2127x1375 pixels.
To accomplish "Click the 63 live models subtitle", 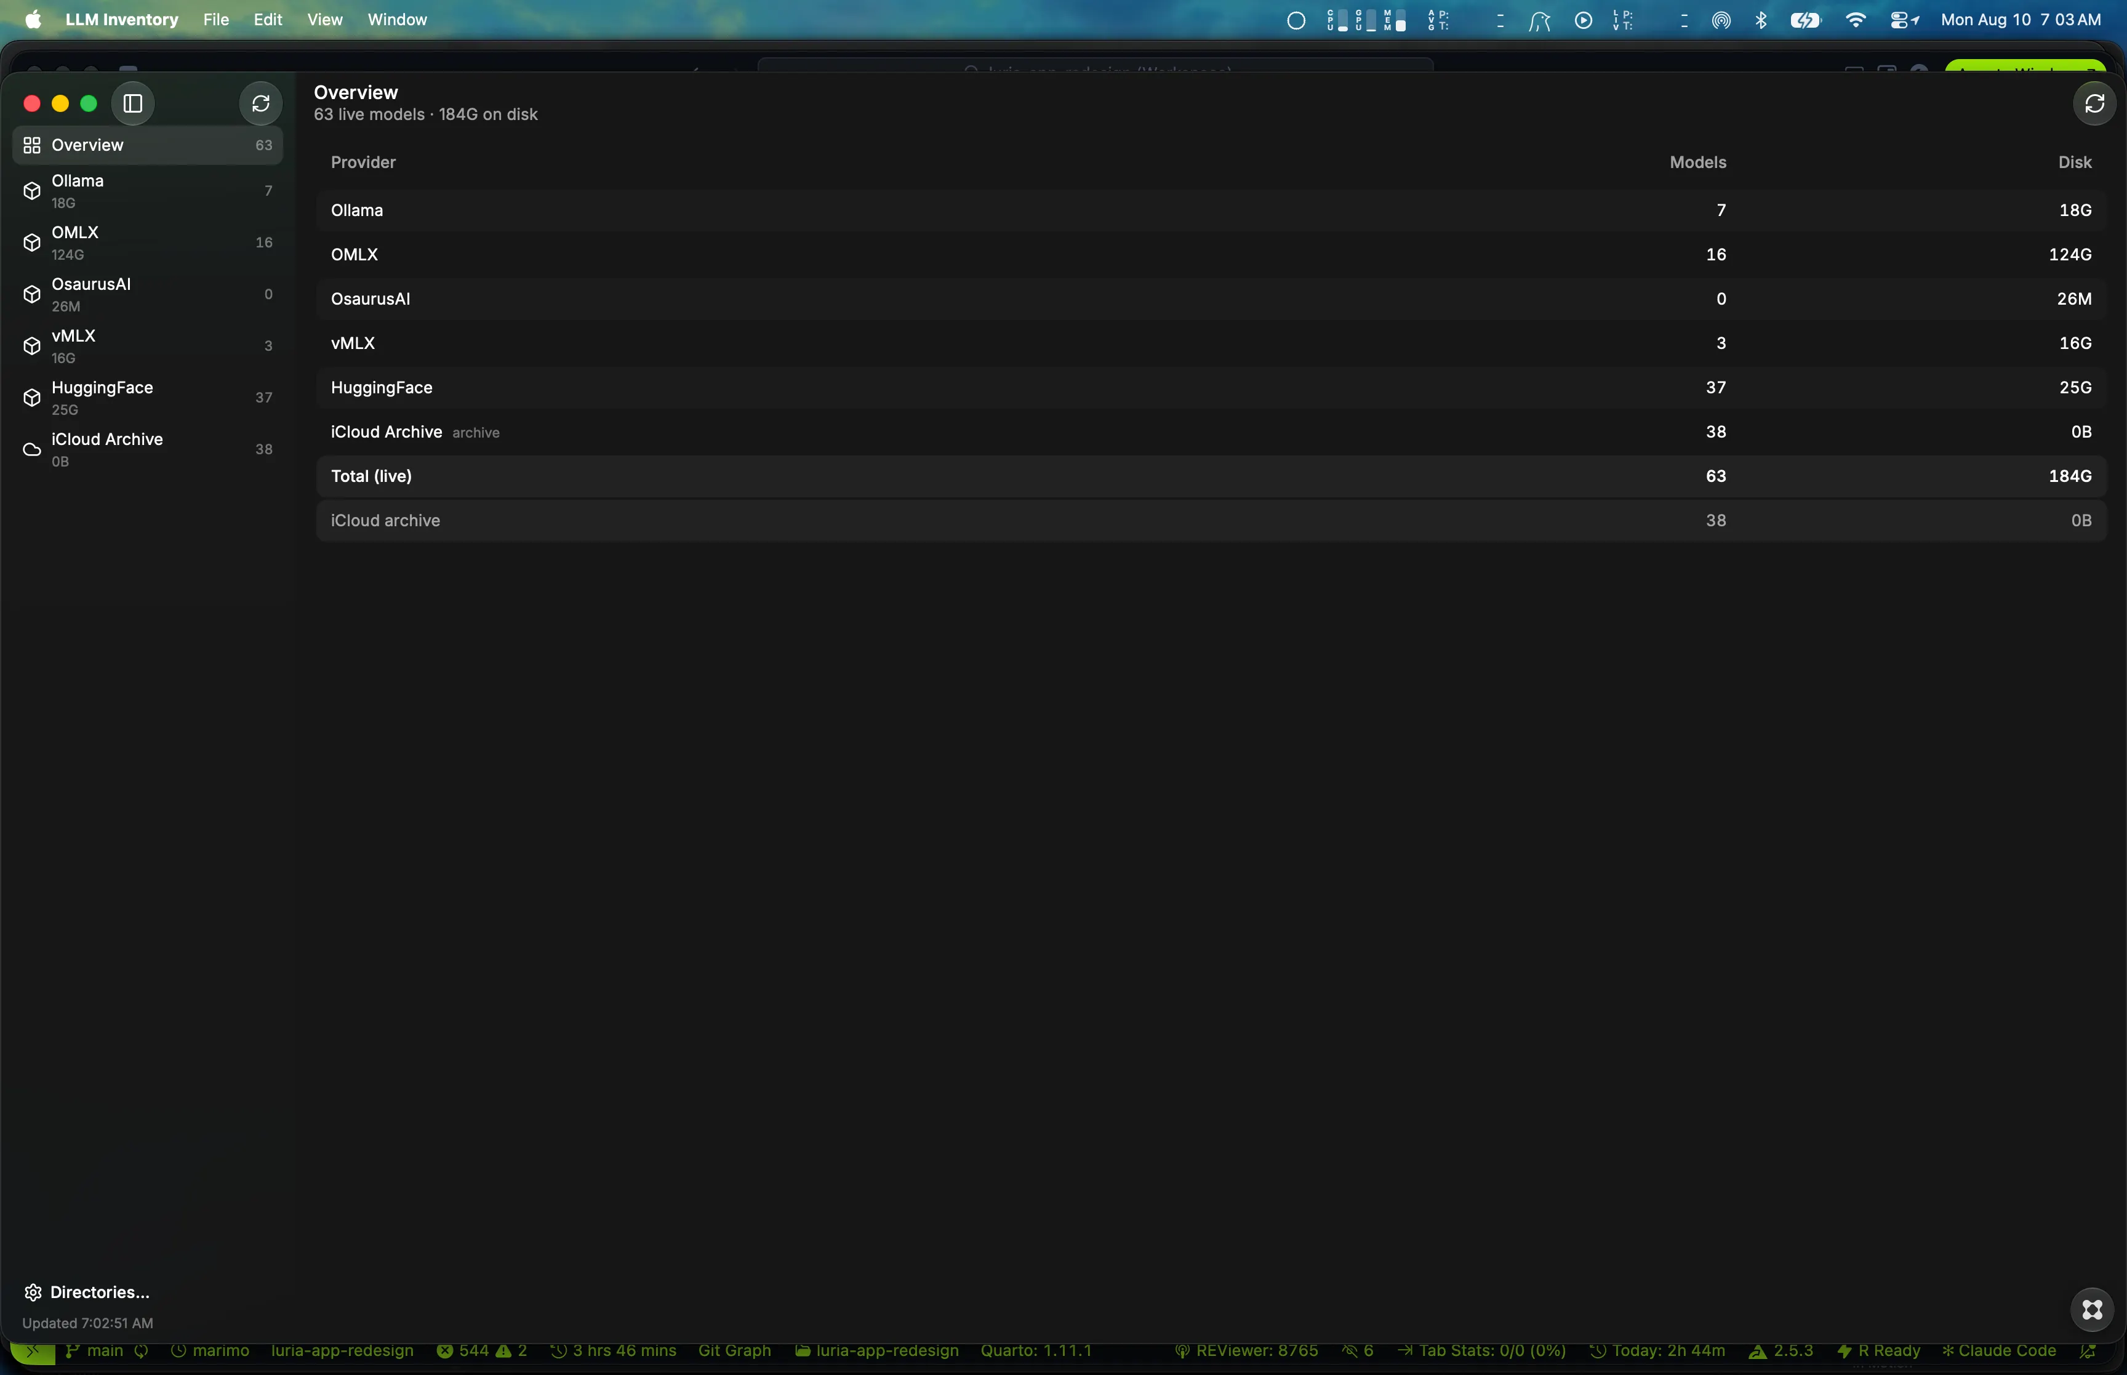I will (426, 114).
